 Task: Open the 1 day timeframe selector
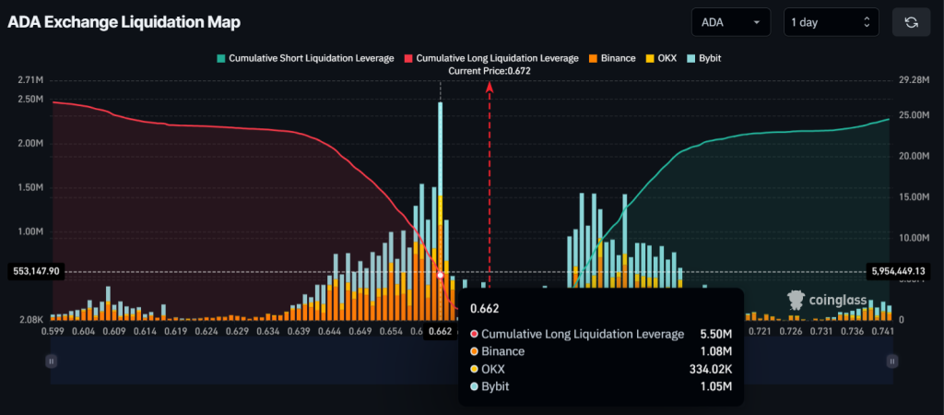tap(832, 22)
